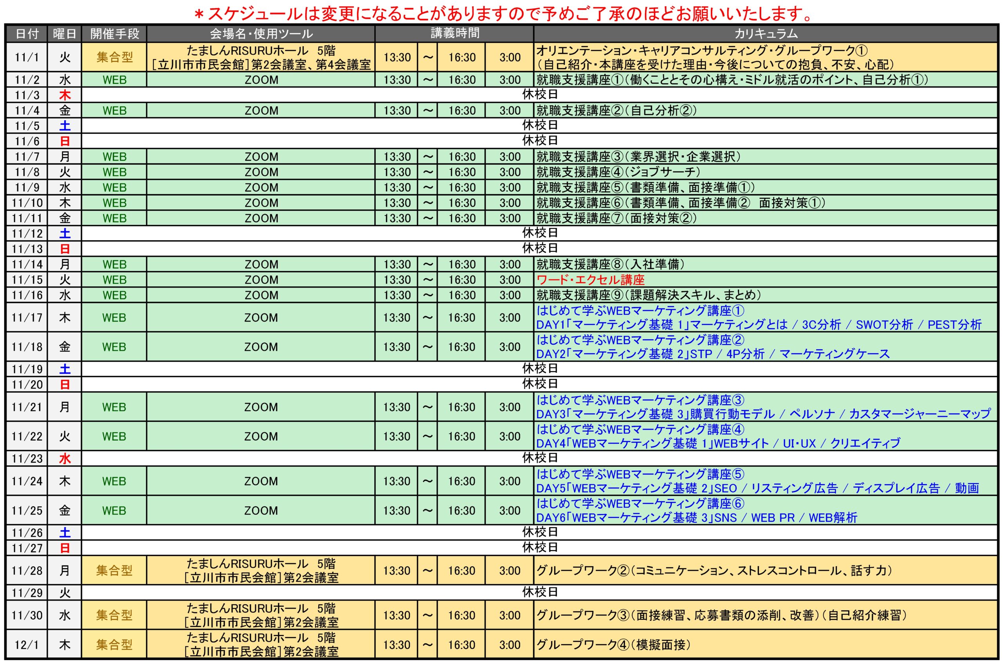Click WEB in the 11/7 row
The height and width of the screenshot is (664, 1002).
tap(114, 157)
